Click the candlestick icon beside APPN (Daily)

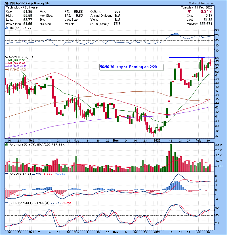(7, 57)
